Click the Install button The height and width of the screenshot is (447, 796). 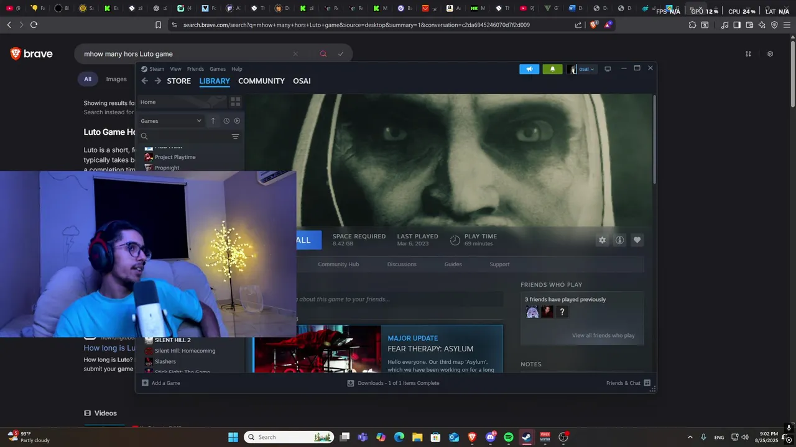[309, 240]
